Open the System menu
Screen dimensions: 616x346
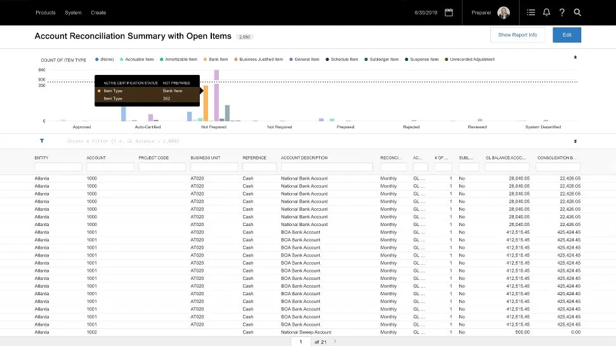73,13
